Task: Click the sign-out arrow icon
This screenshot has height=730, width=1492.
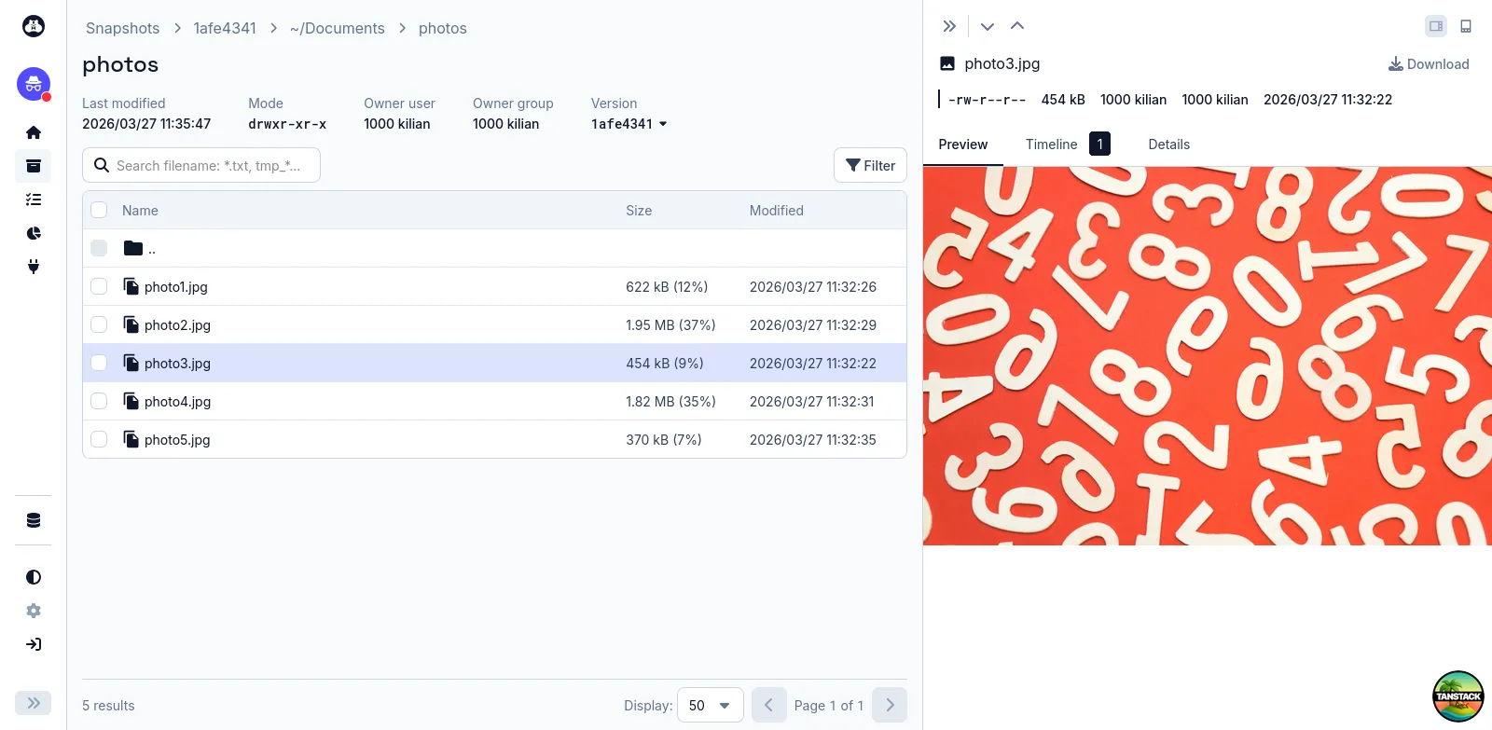Action: click(x=34, y=644)
